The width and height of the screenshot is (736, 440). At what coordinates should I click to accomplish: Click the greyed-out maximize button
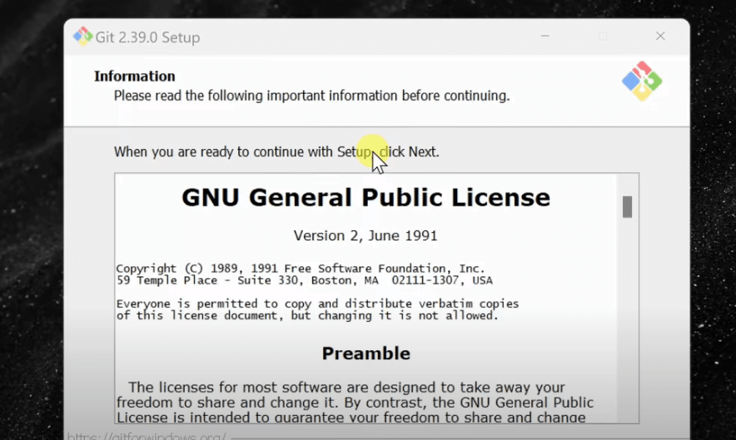(603, 37)
